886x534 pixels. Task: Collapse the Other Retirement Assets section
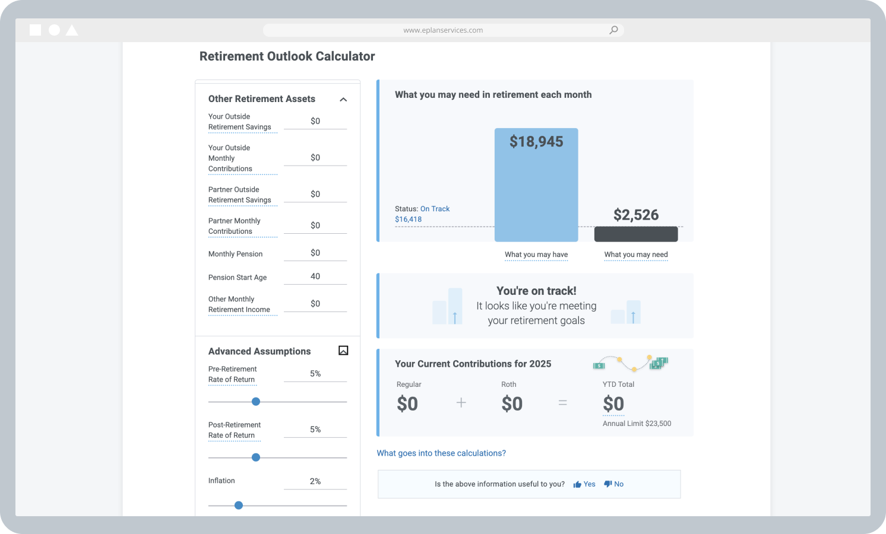[x=343, y=100]
